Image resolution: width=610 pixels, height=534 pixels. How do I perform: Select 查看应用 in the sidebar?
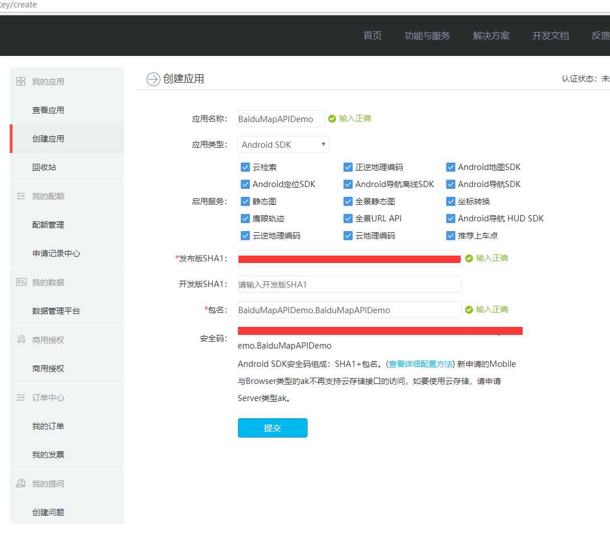(67, 110)
